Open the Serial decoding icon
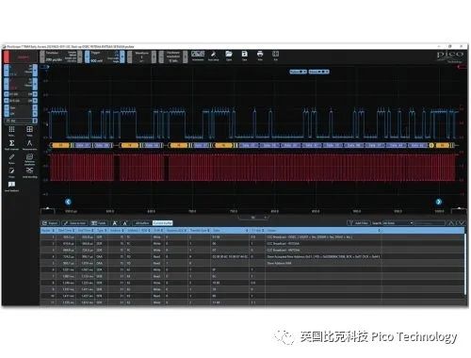Image resolution: width=471 pixels, height=358 pixels. (x=29, y=172)
